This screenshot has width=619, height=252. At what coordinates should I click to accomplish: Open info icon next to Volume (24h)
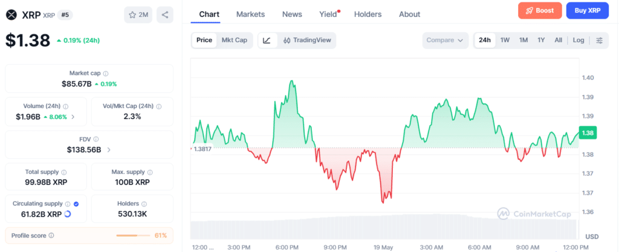[x=65, y=106]
